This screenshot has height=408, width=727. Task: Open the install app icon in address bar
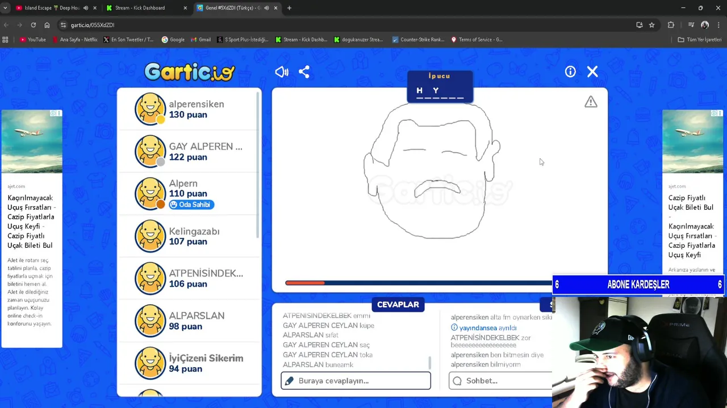640,25
